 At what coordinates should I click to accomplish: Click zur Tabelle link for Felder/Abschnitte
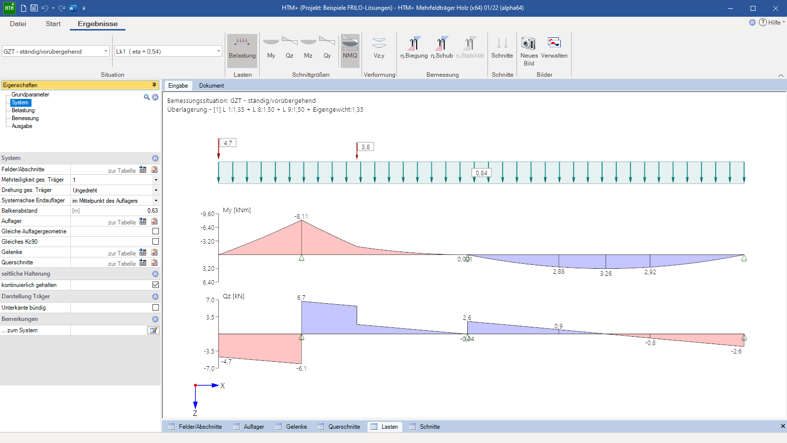[x=122, y=171]
